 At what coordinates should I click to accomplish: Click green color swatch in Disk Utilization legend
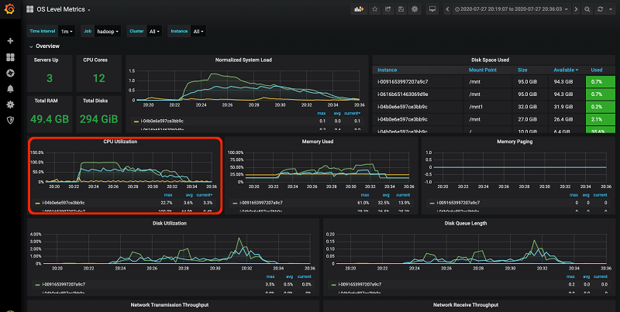click(37, 284)
